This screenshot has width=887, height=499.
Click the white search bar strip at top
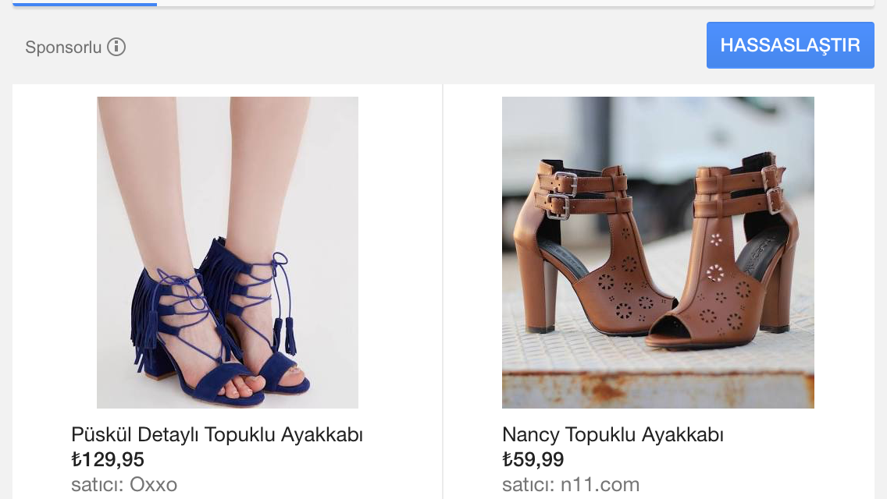pyautogui.click(x=516, y=3)
